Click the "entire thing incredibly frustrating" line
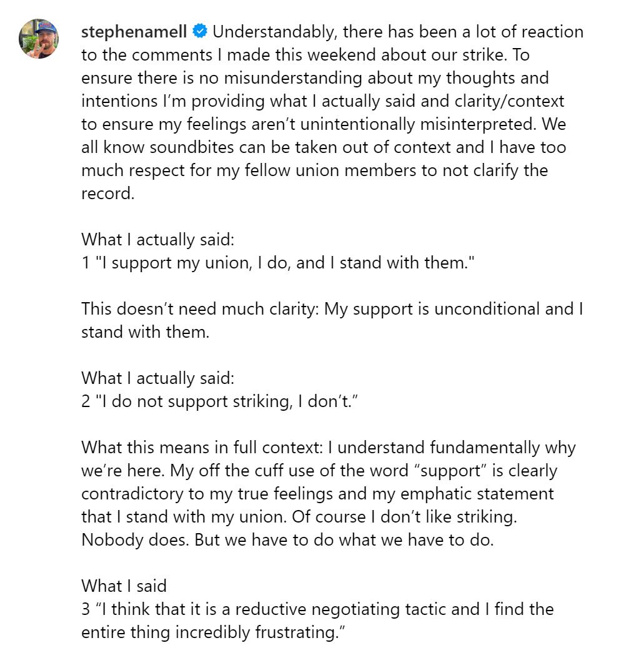The height and width of the screenshot is (658, 621). pyautogui.click(x=213, y=632)
